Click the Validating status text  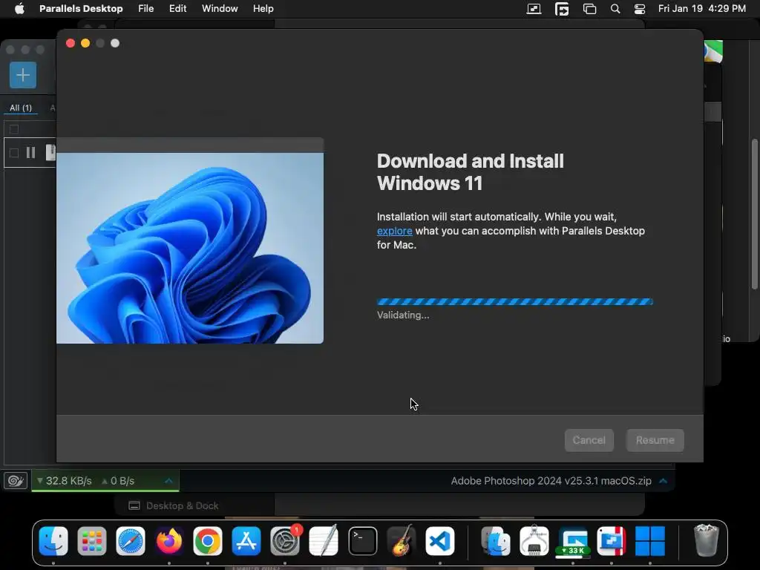pos(403,315)
